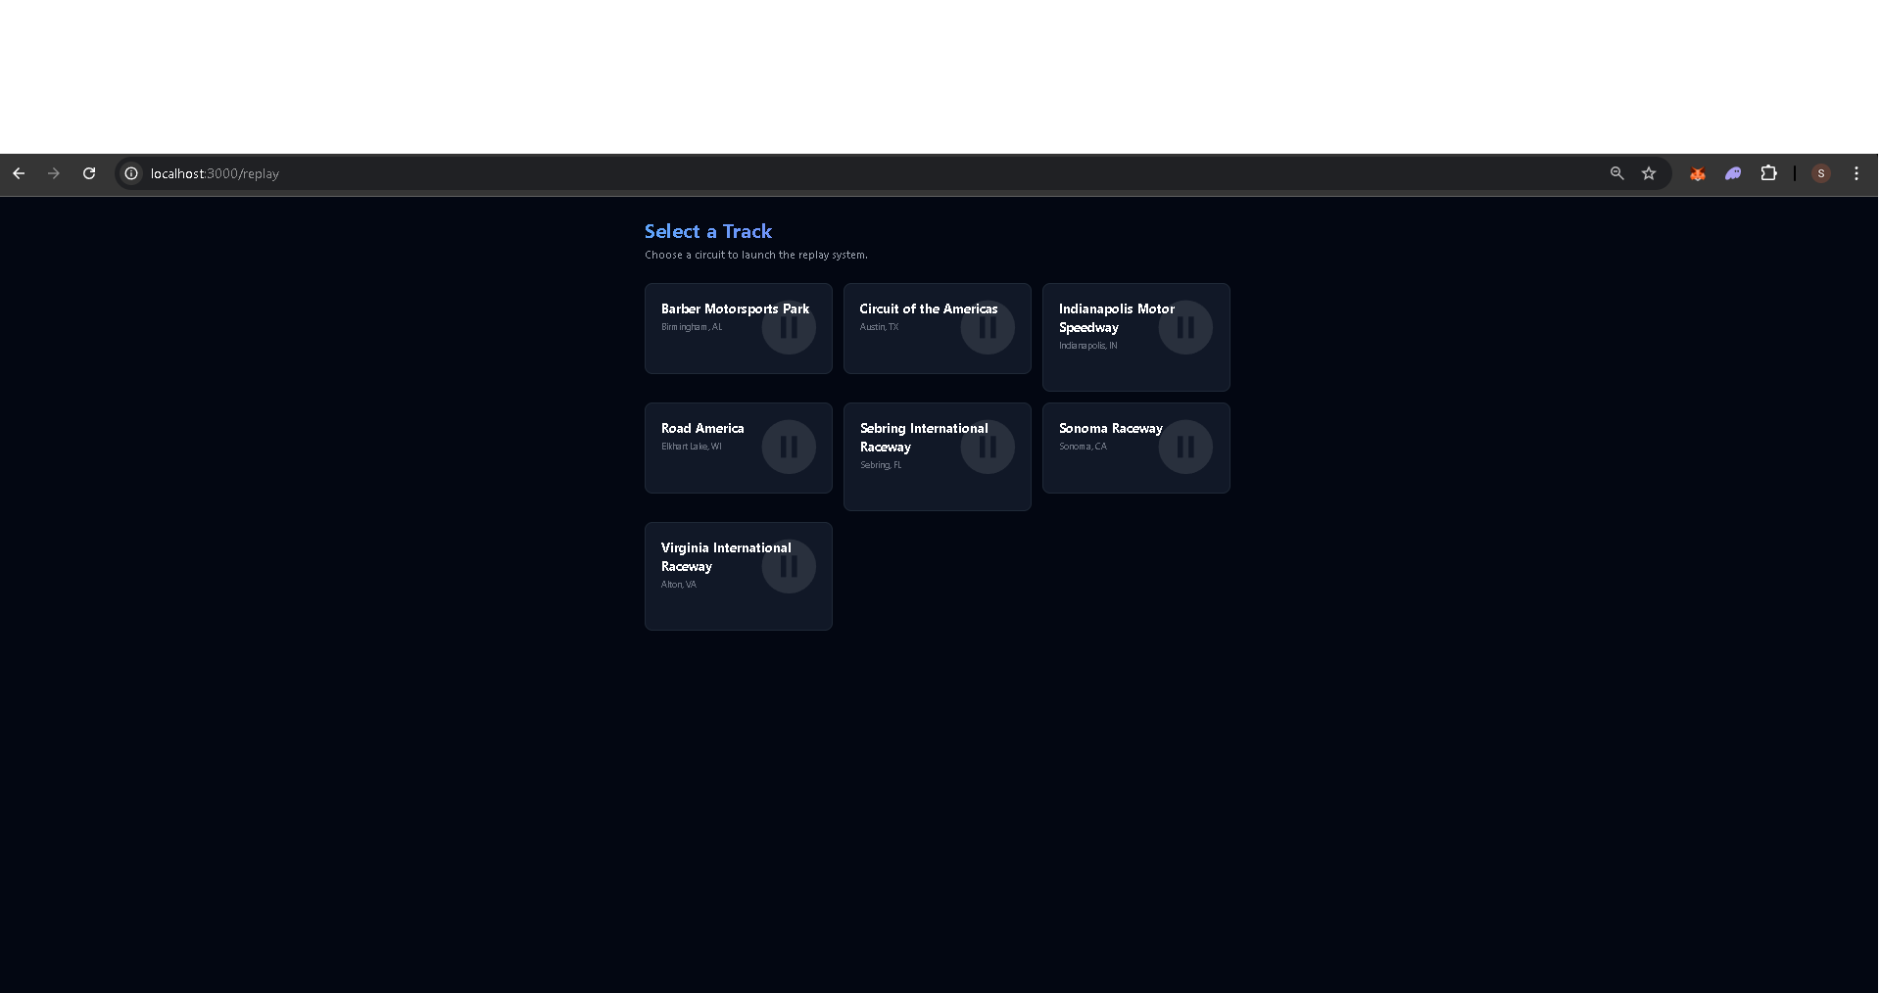This screenshot has height=993, width=1881.
Task: Click the "Elkhart Lake, WI" location text
Action: [692, 447]
